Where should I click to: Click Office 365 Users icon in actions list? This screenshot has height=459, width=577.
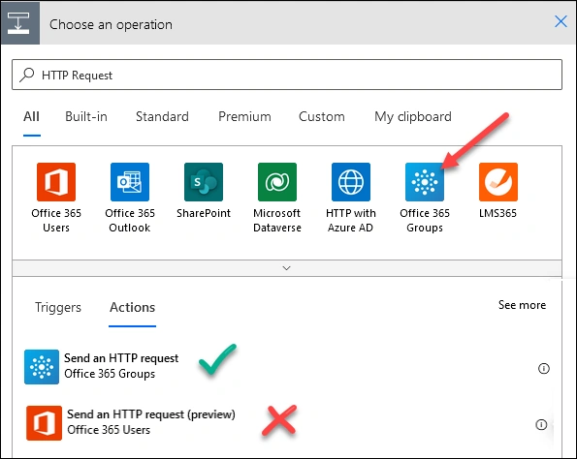pos(45,423)
